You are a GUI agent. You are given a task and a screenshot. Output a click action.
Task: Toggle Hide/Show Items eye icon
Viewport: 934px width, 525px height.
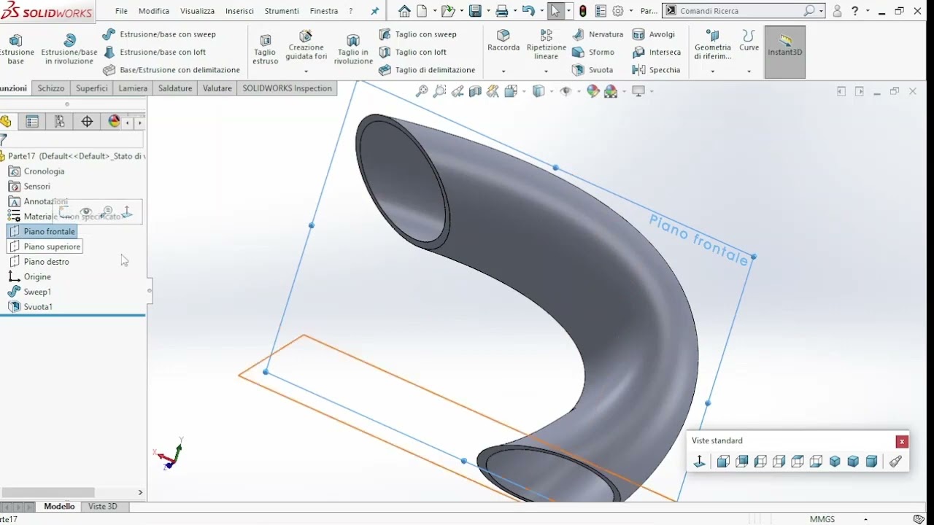[566, 91]
